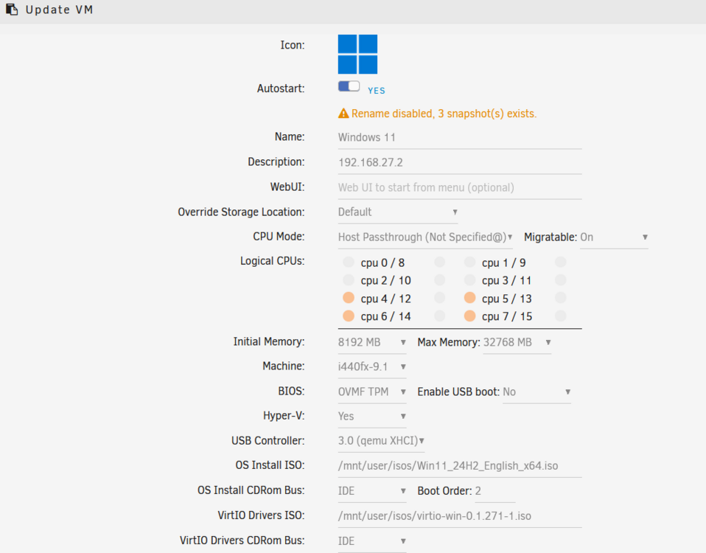Click the YES autostart status text
This screenshot has width=706, height=553.
[377, 91]
